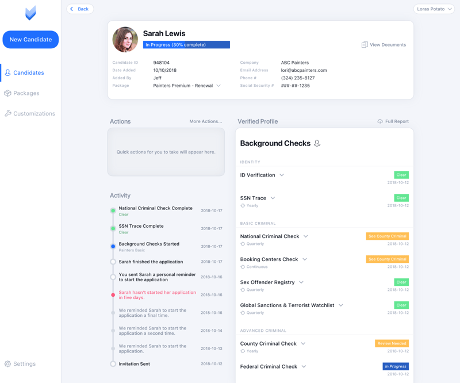Click the In Progress 30% complete bar
Viewport: 460px width, 383px height.
186,45
